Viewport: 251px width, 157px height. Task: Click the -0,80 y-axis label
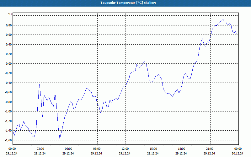(8, 102)
